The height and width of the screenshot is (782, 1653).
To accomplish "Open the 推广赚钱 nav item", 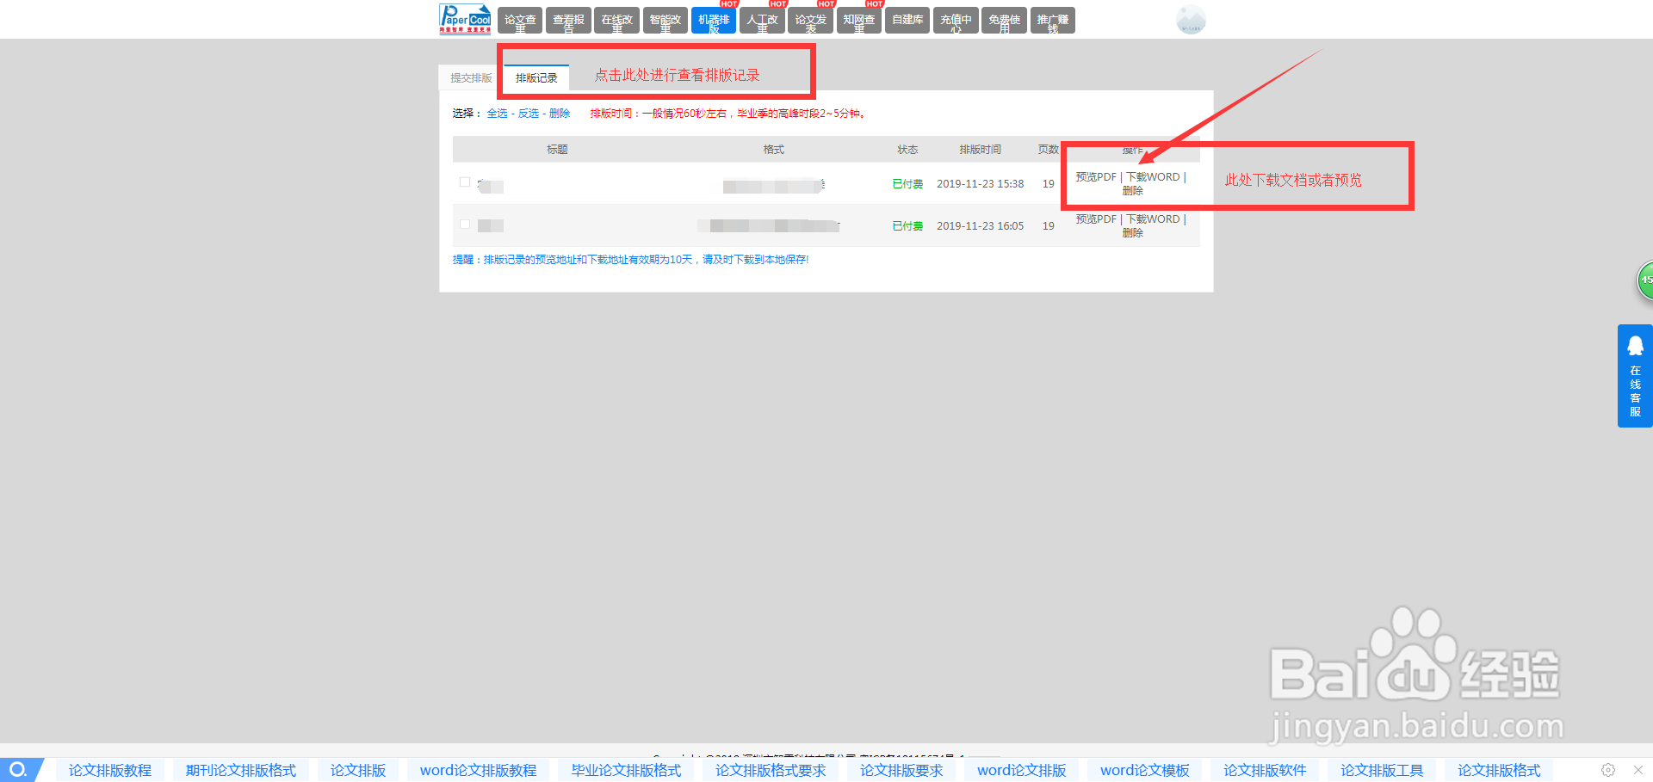I will tap(1052, 21).
